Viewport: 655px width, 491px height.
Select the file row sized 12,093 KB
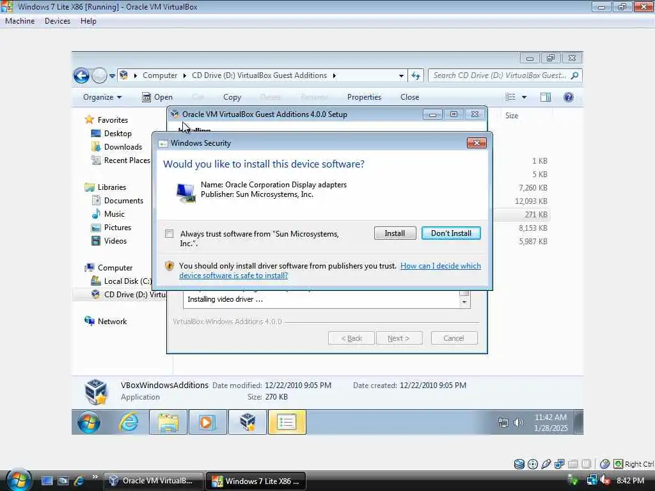pyautogui.click(x=530, y=201)
